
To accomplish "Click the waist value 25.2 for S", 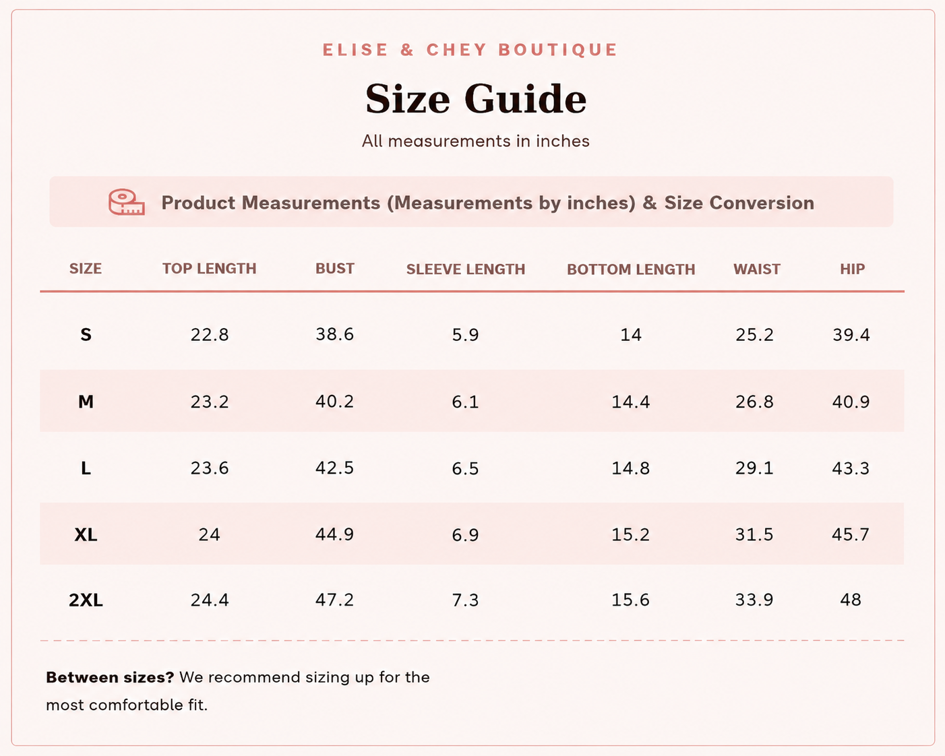I will 755,334.
